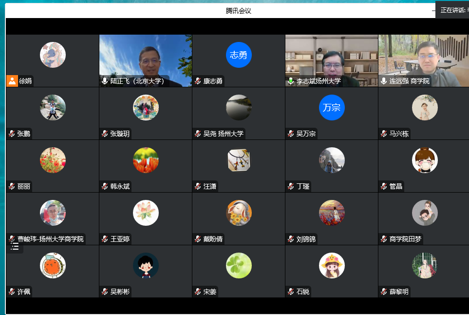This screenshot has width=469, height=315.
Task: Click the list menu icon at left edge
Action: [15, 246]
